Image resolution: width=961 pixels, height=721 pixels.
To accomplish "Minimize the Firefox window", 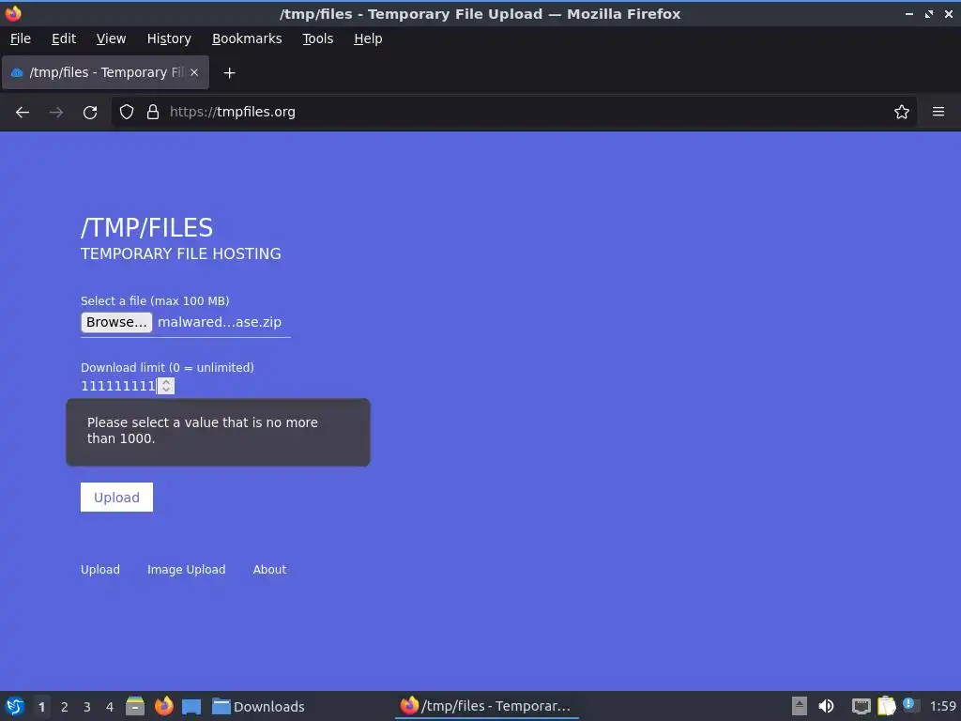I will click(x=908, y=13).
